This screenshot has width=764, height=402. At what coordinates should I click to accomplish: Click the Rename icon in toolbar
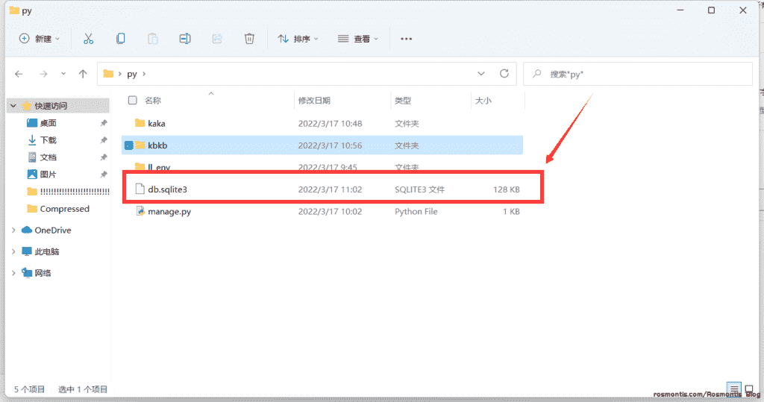(x=185, y=39)
